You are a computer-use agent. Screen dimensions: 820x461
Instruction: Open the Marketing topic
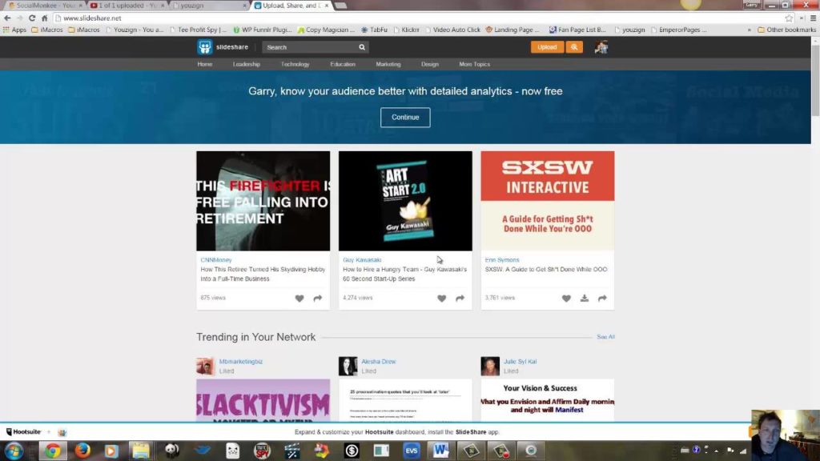pyautogui.click(x=388, y=64)
